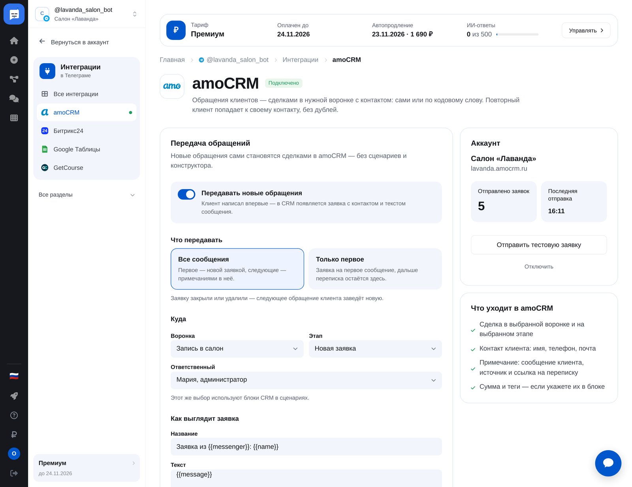Image resolution: width=632 pixels, height=487 pixels.
Task: Click the blue ruble tariff icon
Action: [x=176, y=30]
